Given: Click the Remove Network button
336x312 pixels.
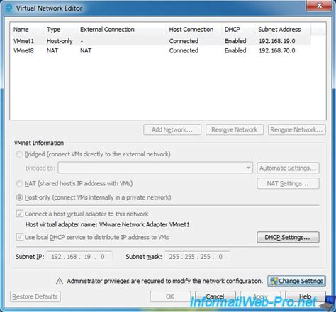Looking at the screenshot, I should click(x=235, y=129).
